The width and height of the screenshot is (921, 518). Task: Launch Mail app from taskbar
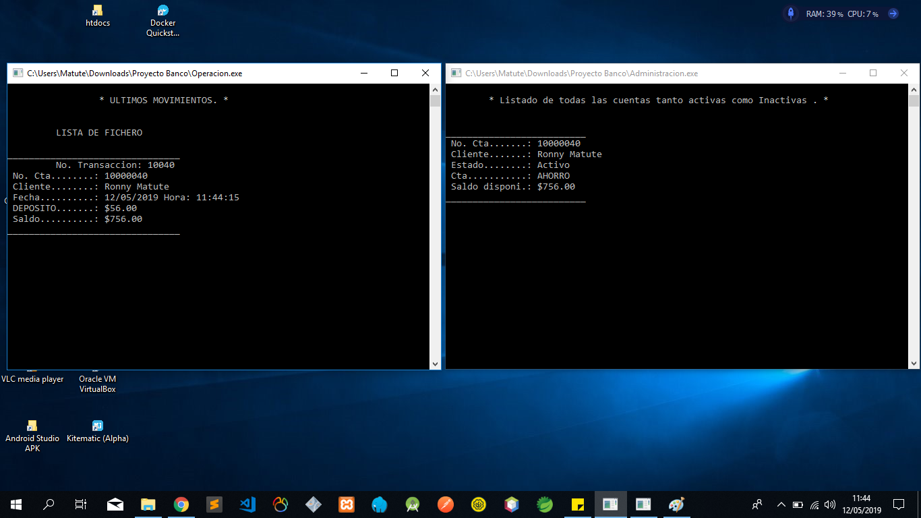(115, 504)
